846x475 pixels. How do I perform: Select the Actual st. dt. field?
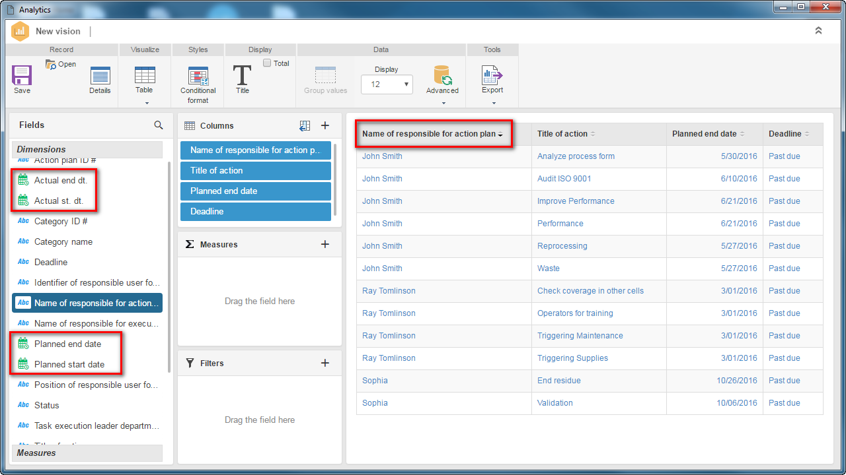tap(87, 201)
